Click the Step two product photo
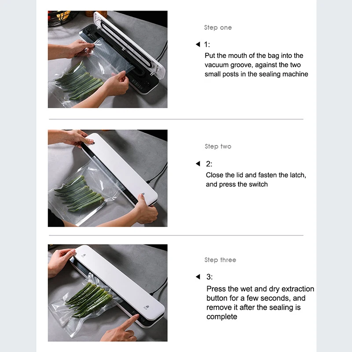The height and width of the screenshot is (352, 352). point(107,178)
